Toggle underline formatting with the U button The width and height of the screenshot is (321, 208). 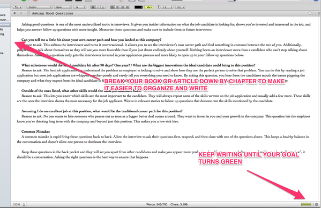tap(103, 7)
